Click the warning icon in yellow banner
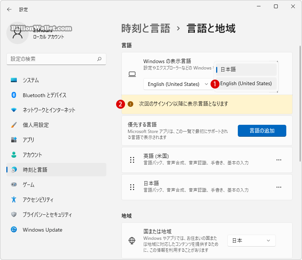Screen dimensions: 302x260 (130, 104)
